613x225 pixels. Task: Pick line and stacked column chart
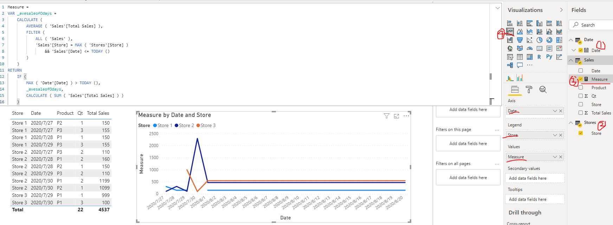point(540,32)
